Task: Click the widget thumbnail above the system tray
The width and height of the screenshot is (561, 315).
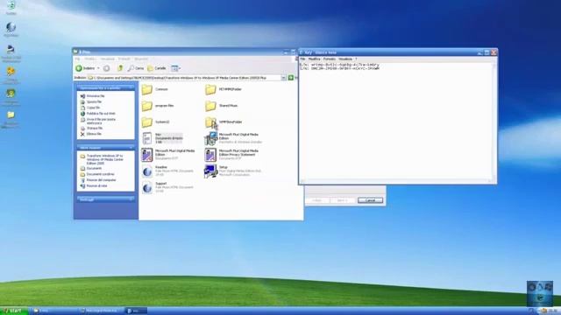Action: (540, 294)
